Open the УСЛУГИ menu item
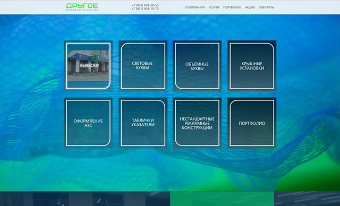340x206 pixels. pyautogui.click(x=214, y=7)
